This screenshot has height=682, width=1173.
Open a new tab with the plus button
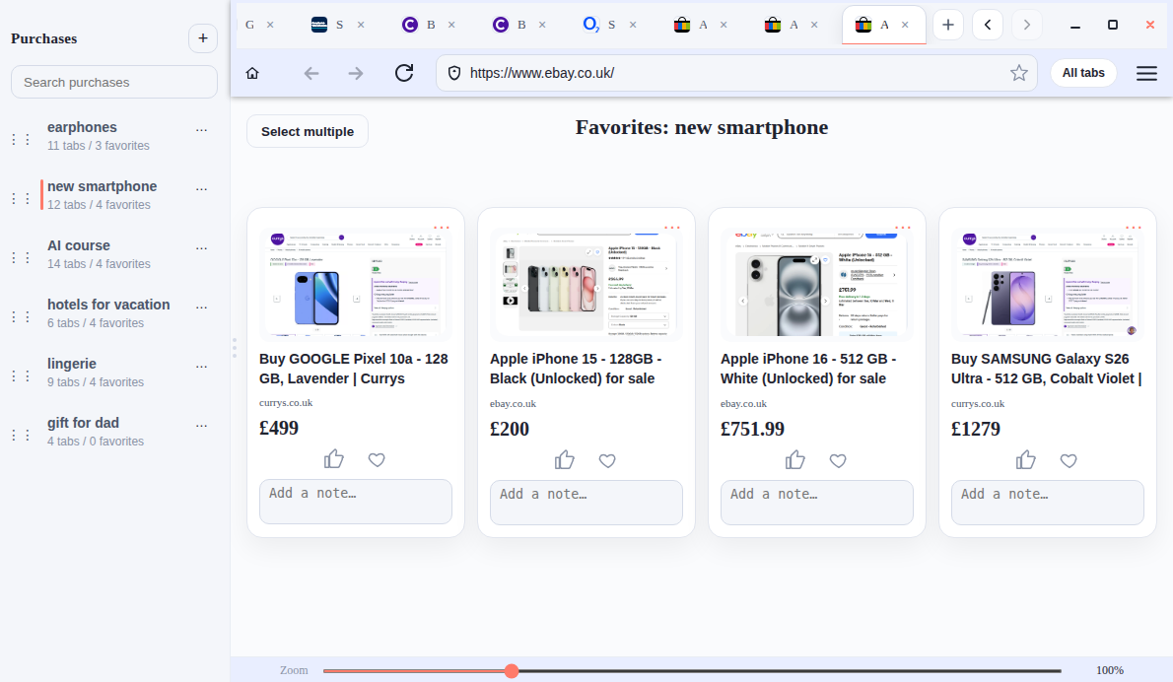947,25
